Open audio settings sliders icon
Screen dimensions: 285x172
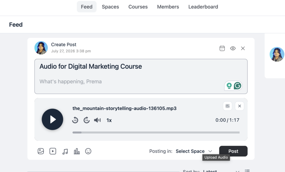click(x=228, y=106)
